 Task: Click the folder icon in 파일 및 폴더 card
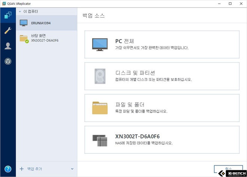(x=100, y=108)
